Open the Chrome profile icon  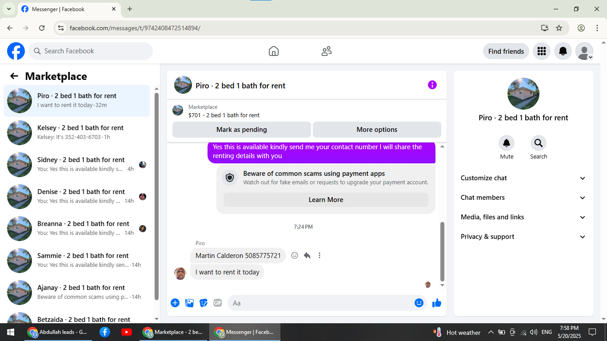tap(581, 28)
